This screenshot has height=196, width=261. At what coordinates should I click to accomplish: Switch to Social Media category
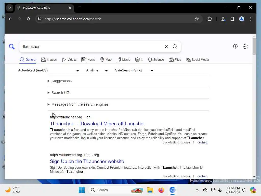point(197,60)
